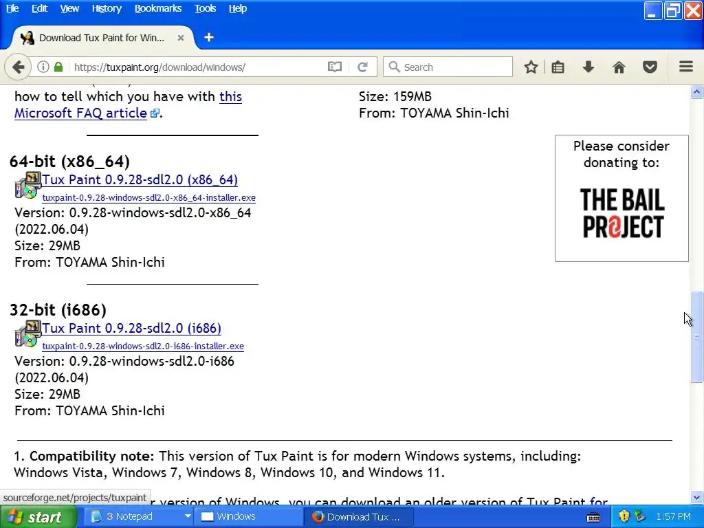Click the Windows Start button
The height and width of the screenshot is (528, 704).
[x=38, y=517]
